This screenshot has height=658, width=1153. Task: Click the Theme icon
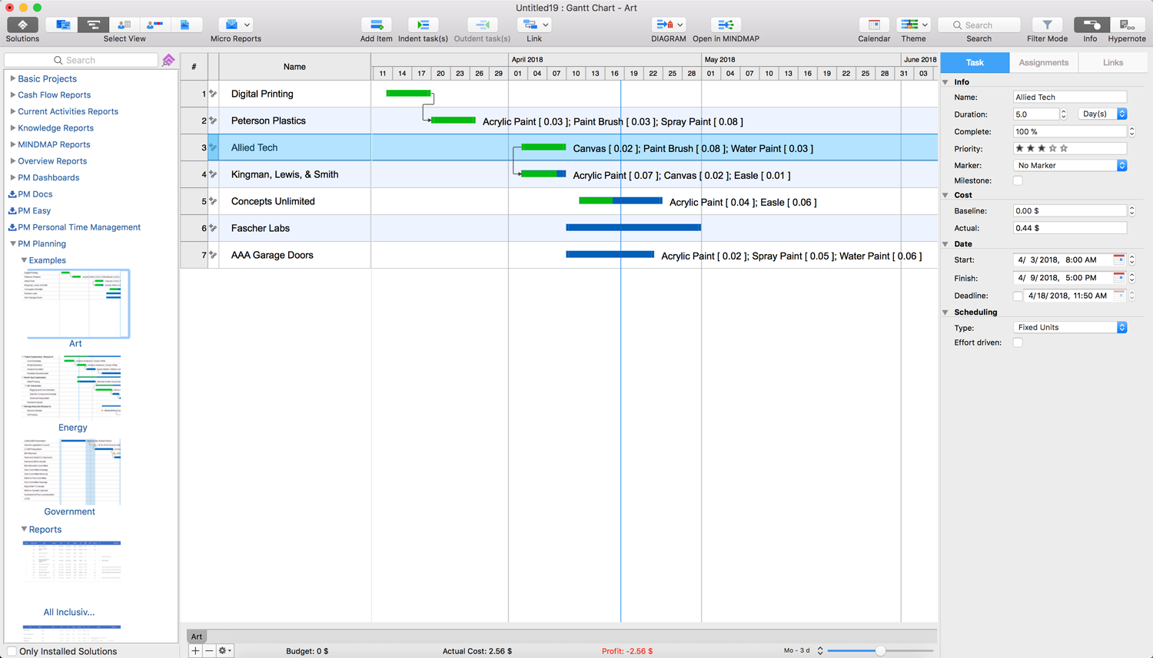pyautogui.click(x=909, y=25)
